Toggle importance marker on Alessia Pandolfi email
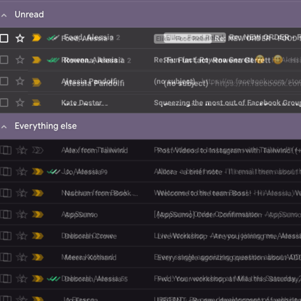 (x=37, y=82)
